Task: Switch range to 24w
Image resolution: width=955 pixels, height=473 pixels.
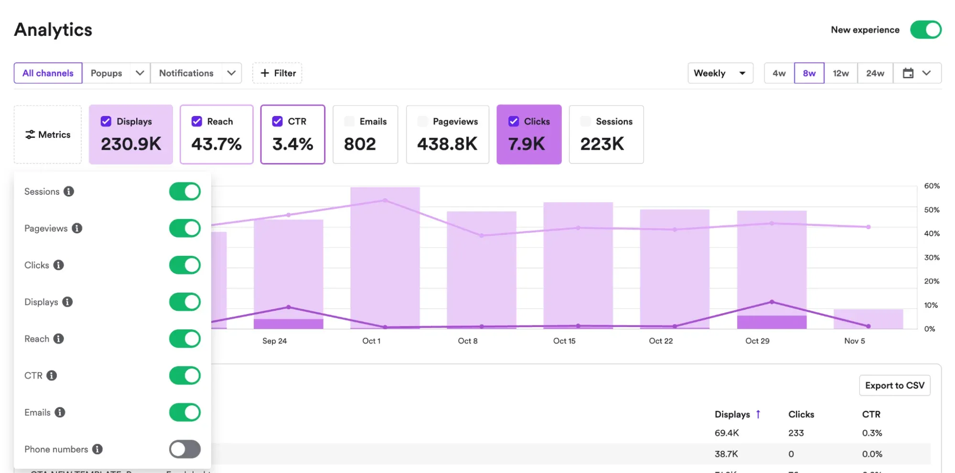Action: pyautogui.click(x=875, y=73)
